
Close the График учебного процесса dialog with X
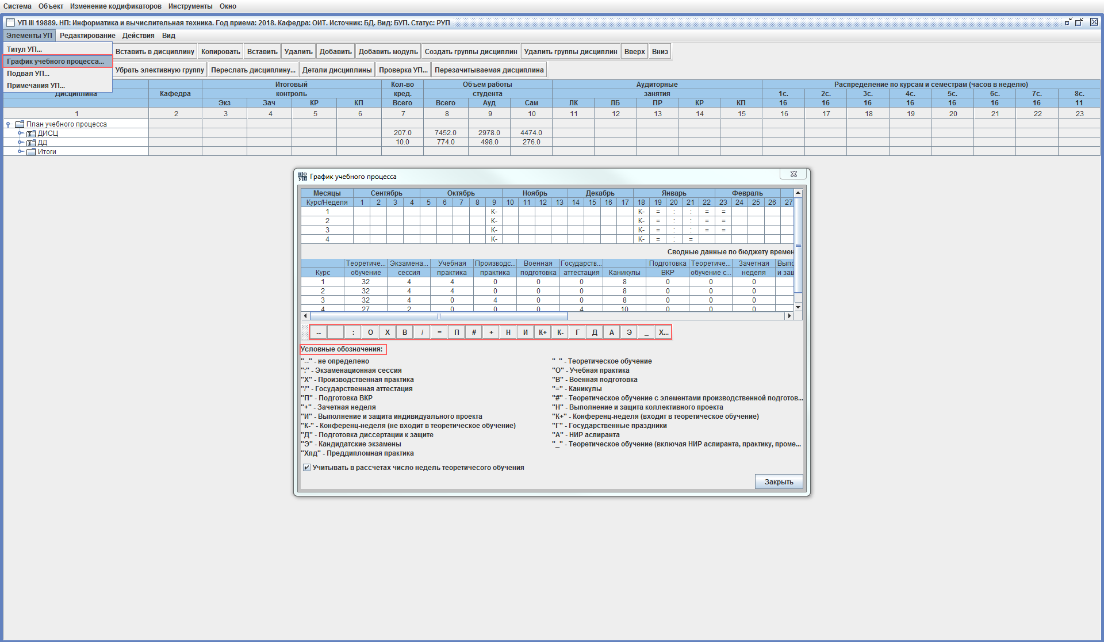793,174
